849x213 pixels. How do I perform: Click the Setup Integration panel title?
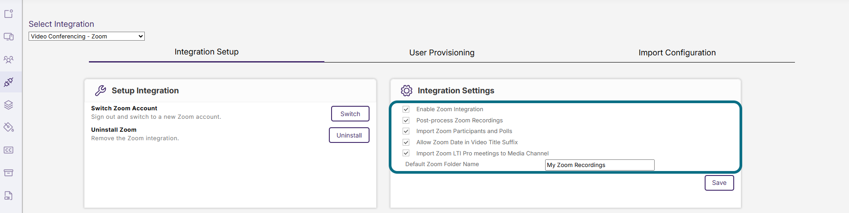(145, 91)
